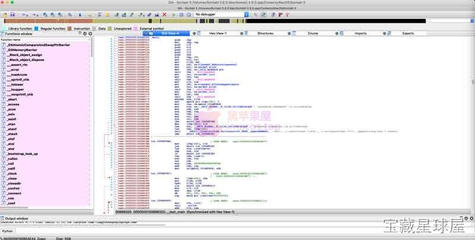Click the Instruction legend swatch
Viewport: 475px width, 240px height.
pyautogui.click(x=69, y=28)
